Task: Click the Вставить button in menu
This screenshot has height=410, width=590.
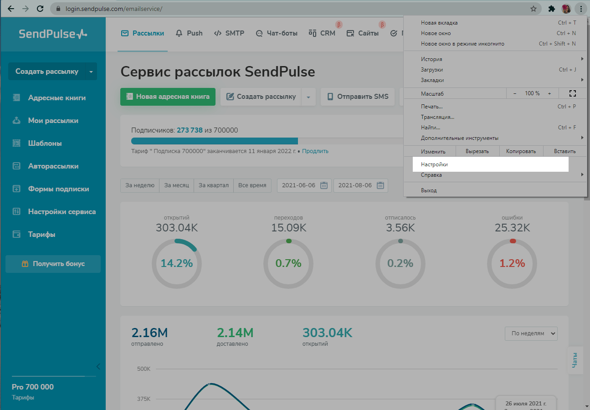Action: (x=565, y=151)
